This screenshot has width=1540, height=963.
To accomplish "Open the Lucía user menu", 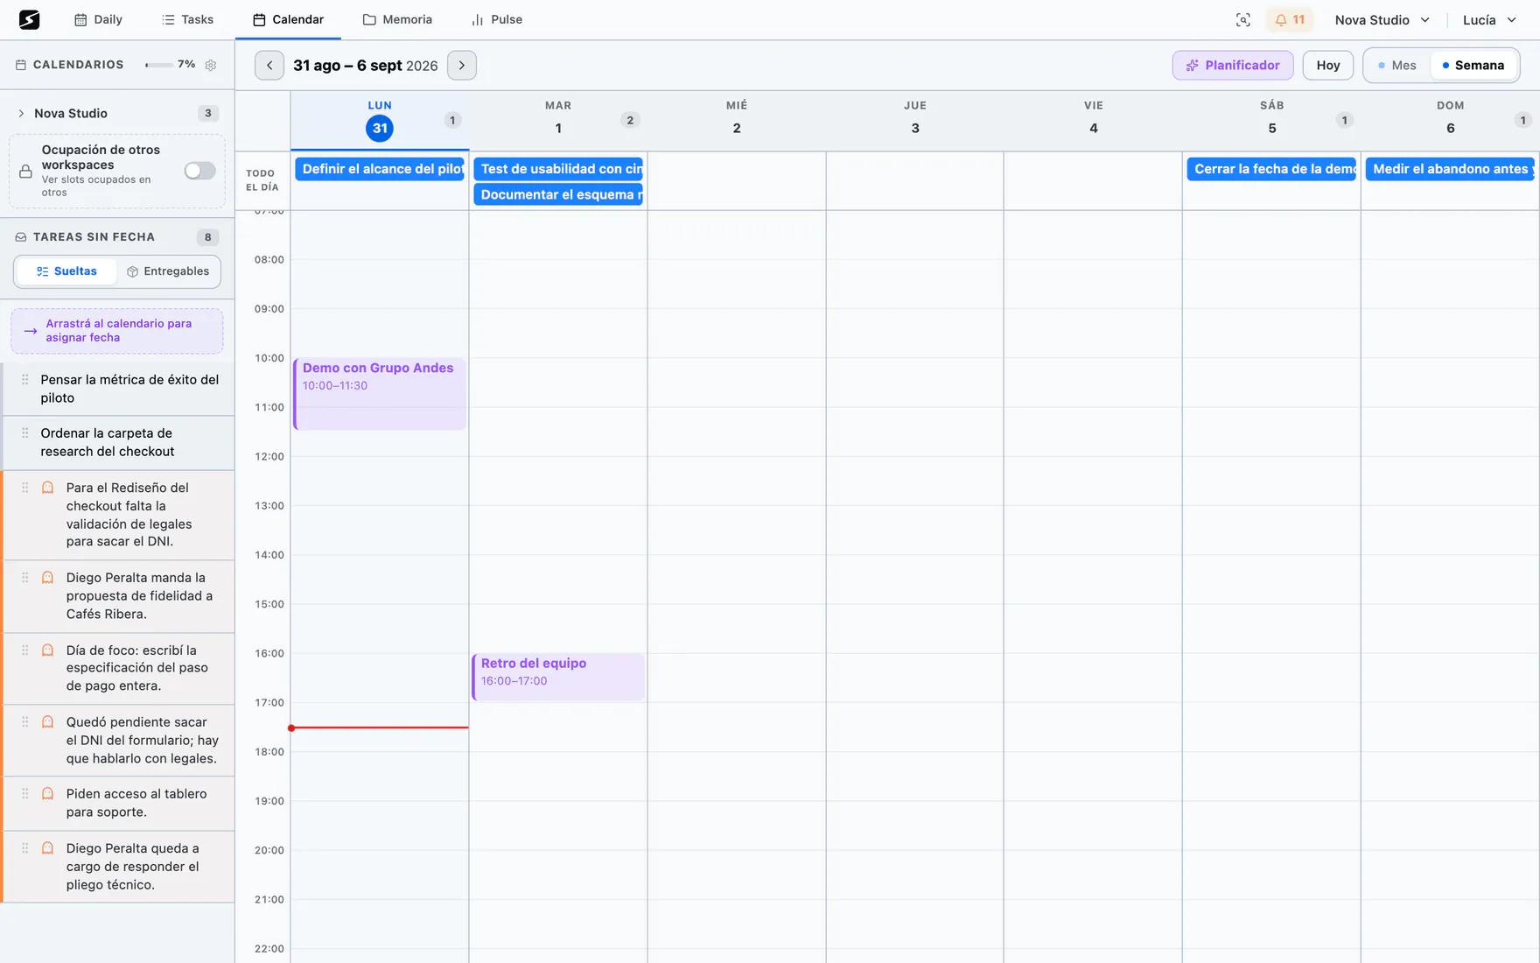I will [x=1489, y=20].
